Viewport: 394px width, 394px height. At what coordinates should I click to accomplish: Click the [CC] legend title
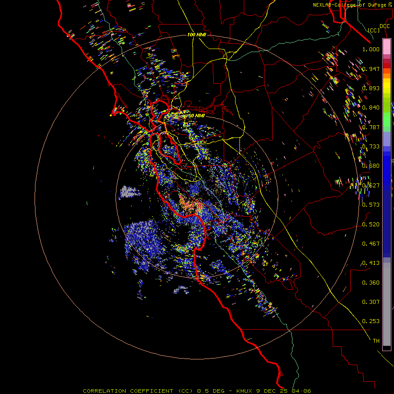[x=374, y=30]
